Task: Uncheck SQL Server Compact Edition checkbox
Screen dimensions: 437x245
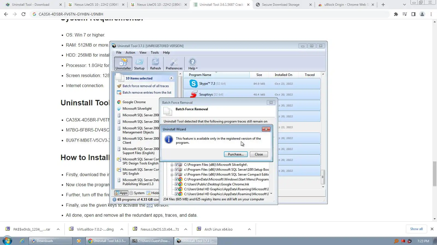Action: (x=176, y=174)
